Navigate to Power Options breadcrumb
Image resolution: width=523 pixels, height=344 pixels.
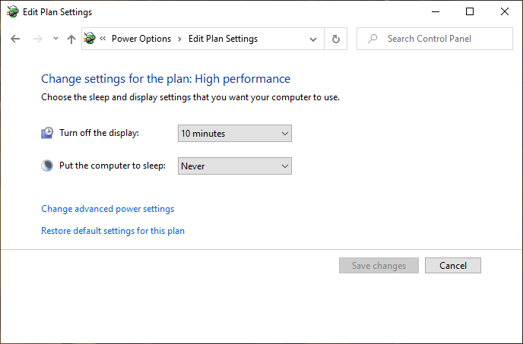point(141,39)
